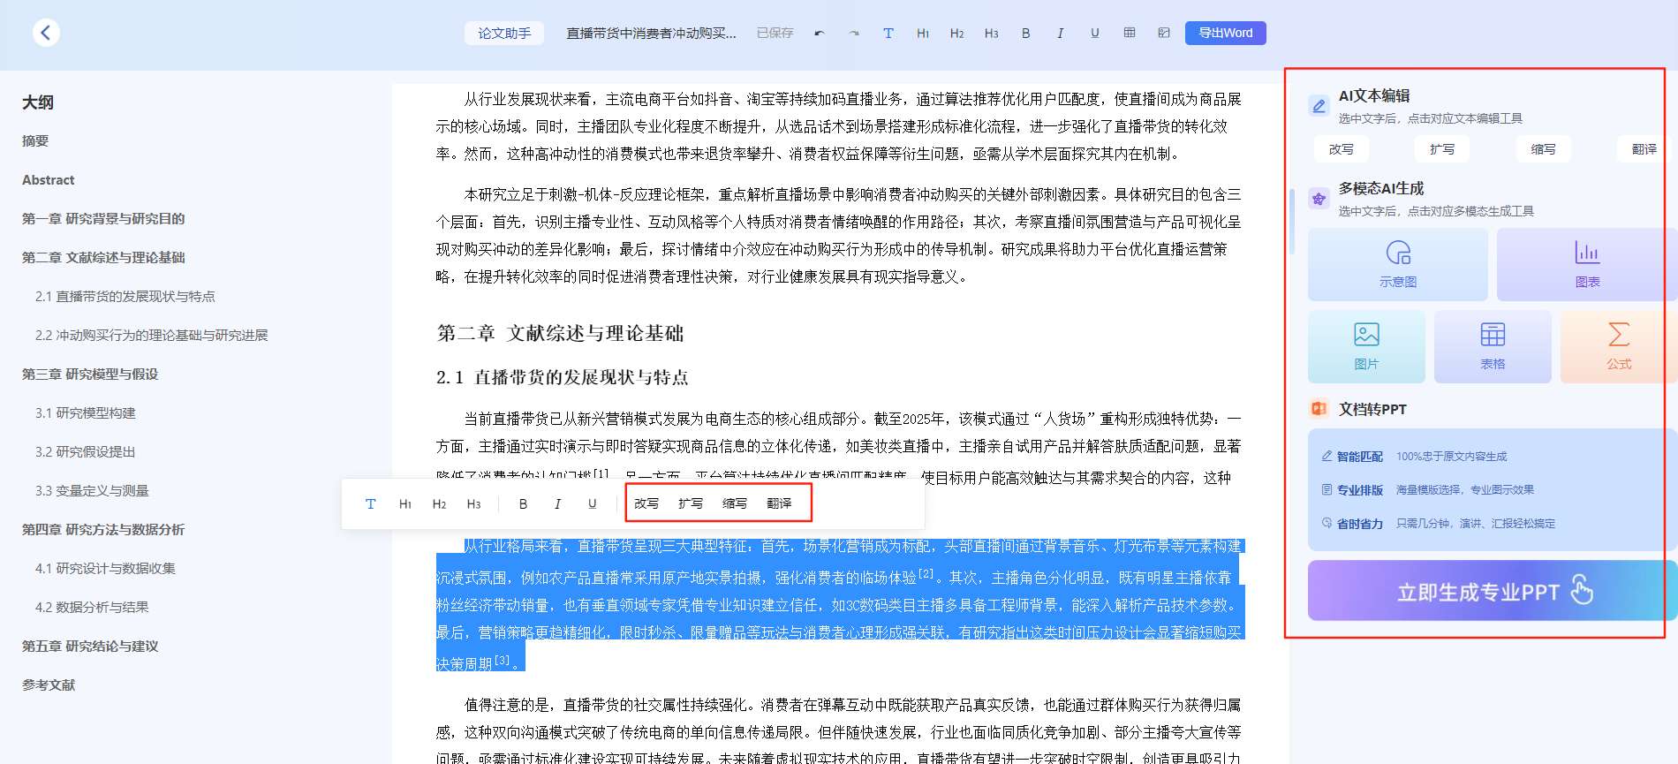Select body text T style in top toolbar
Image resolution: width=1678 pixels, height=764 pixels.
tap(888, 33)
